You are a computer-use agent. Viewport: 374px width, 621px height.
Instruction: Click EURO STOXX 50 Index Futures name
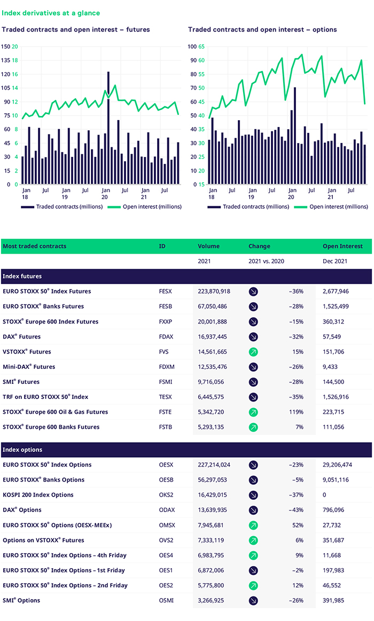[47, 292]
